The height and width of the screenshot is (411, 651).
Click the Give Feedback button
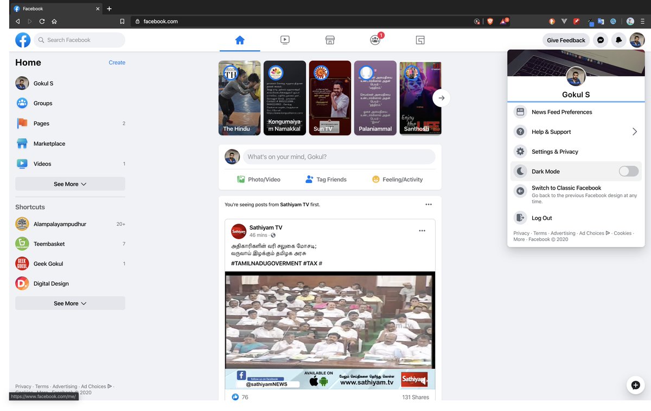click(x=566, y=40)
